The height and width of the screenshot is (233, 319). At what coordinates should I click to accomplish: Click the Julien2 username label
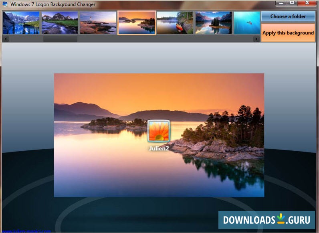pos(159,148)
